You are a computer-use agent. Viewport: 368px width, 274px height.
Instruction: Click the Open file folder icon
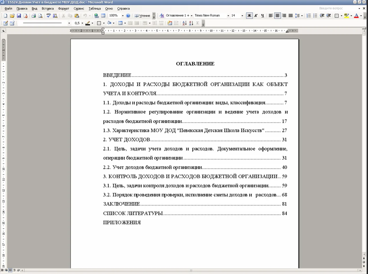12,16
